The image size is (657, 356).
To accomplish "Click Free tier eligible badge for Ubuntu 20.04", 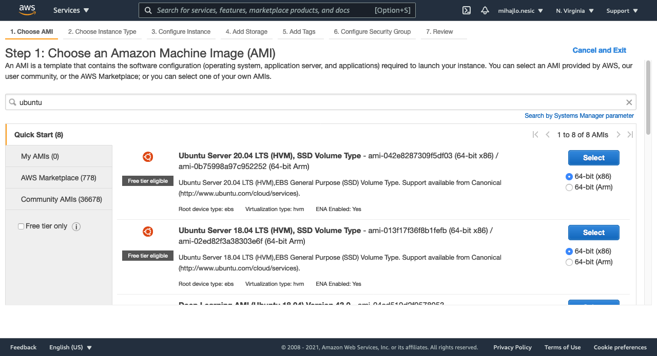I will pos(148,181).
